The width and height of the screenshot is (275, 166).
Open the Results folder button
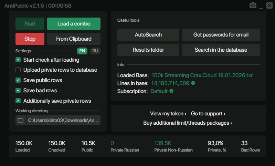148,50
